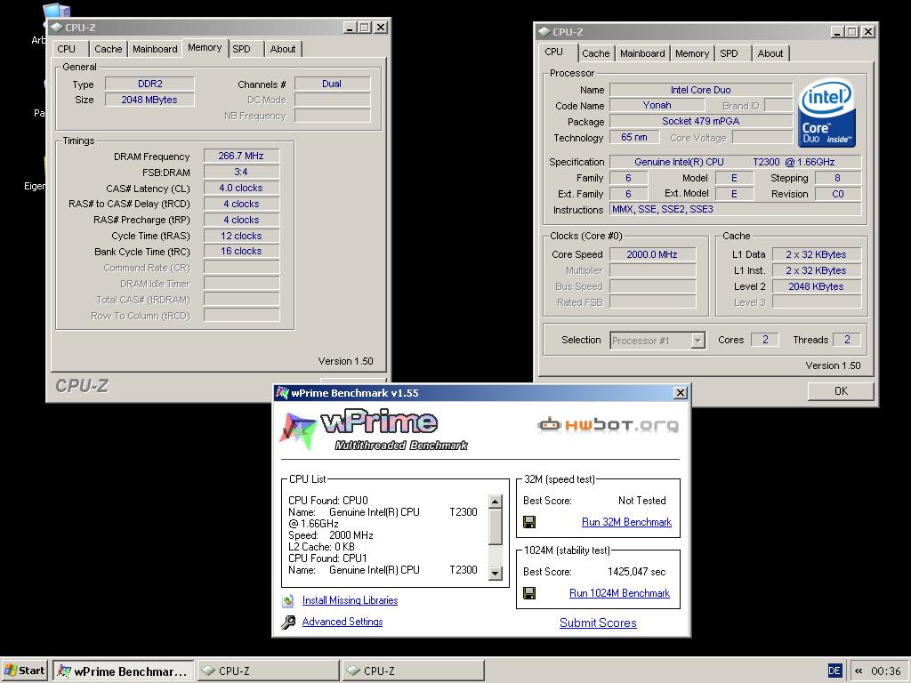Click processor Name field Intel Core Duo
Screen dimensions: 911x683
tap(701, 90)
